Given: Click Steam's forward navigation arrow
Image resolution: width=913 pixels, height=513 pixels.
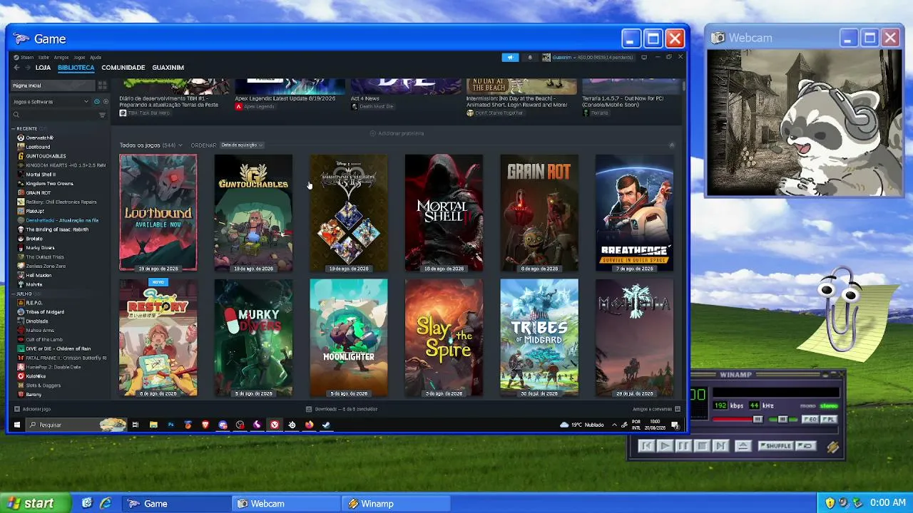Looking at the screenshot, I should 28,68.
